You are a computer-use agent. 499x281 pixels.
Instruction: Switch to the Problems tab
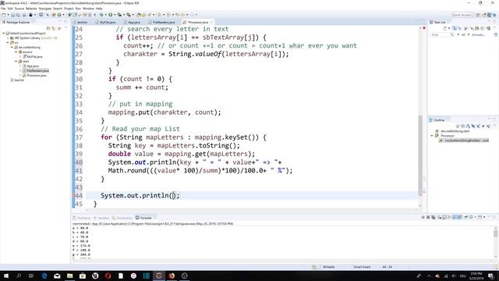point(82,218)
